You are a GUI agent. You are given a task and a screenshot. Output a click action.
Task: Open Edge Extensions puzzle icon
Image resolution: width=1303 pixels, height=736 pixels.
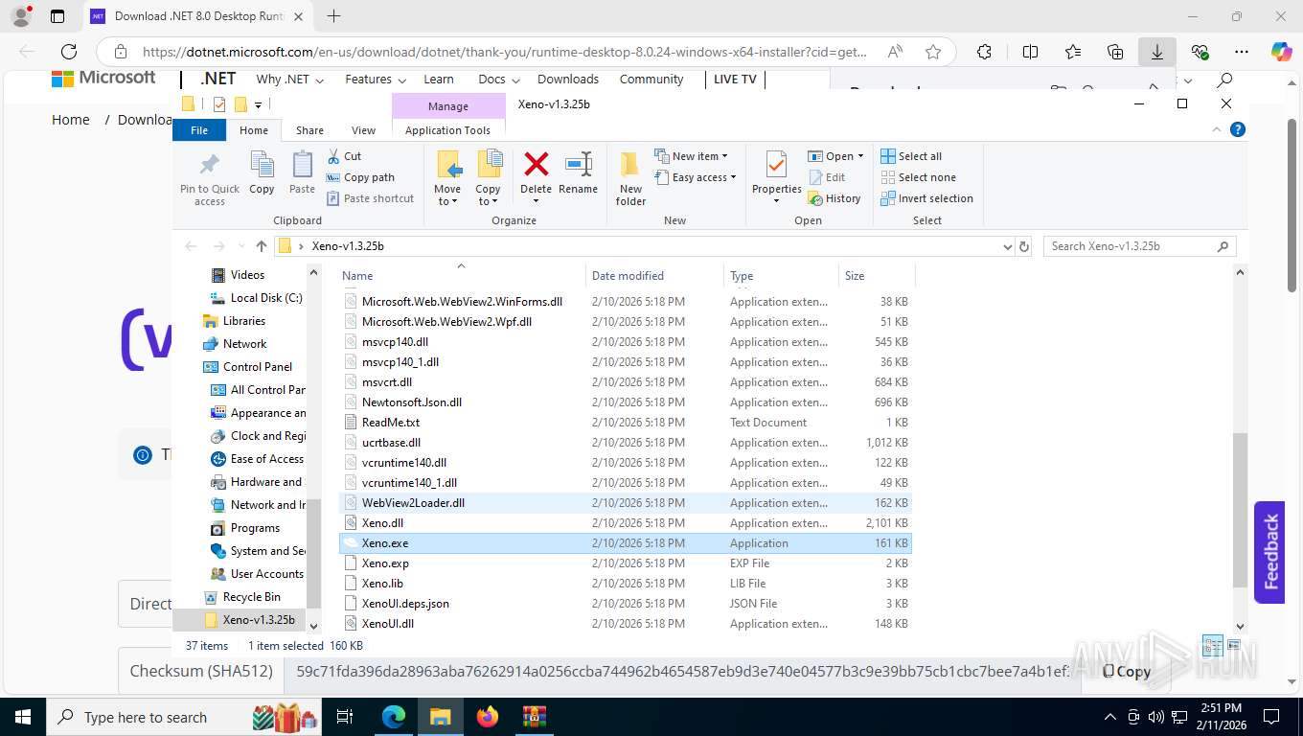(984, 52)
